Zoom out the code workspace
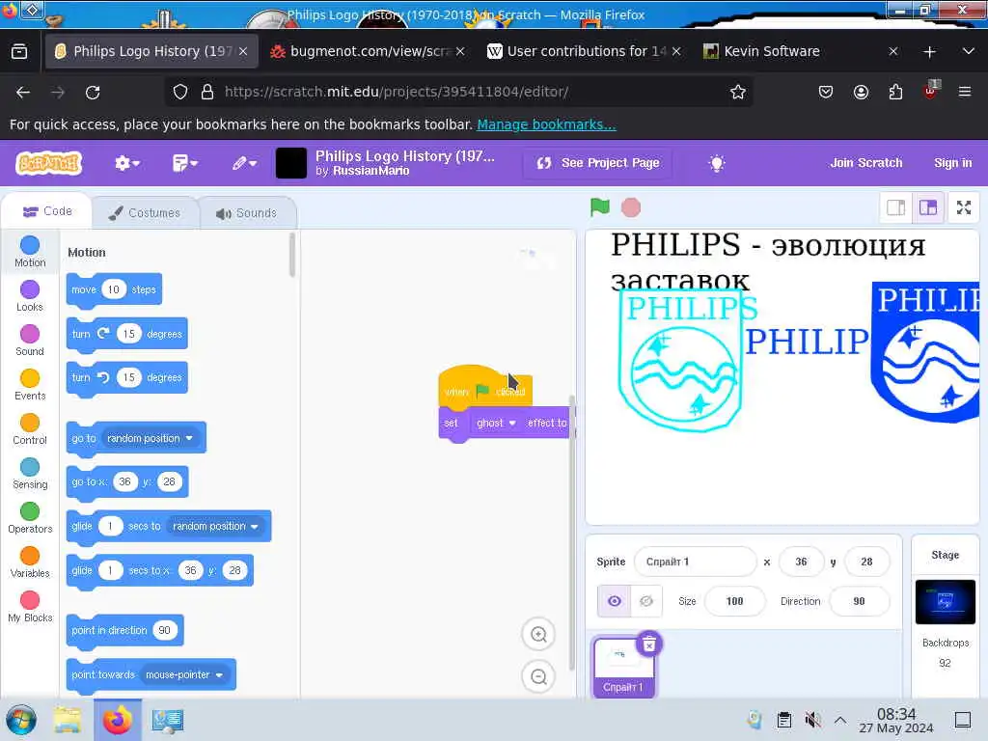988x741 pixels. coord(538,676)
